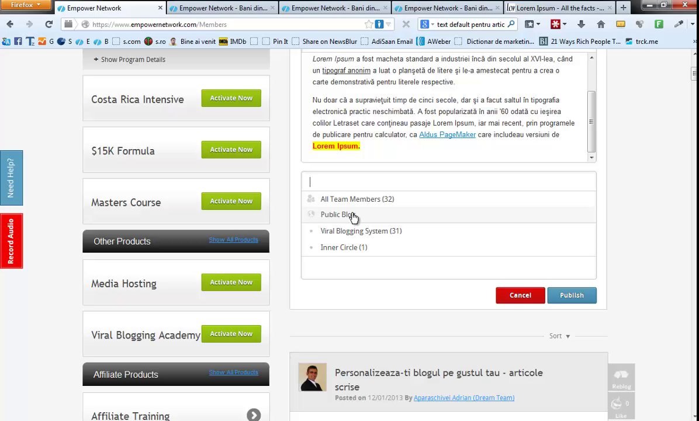Click the editor scrollbar down arrow
The image size is (699, 421).
[x=591, y=157]
